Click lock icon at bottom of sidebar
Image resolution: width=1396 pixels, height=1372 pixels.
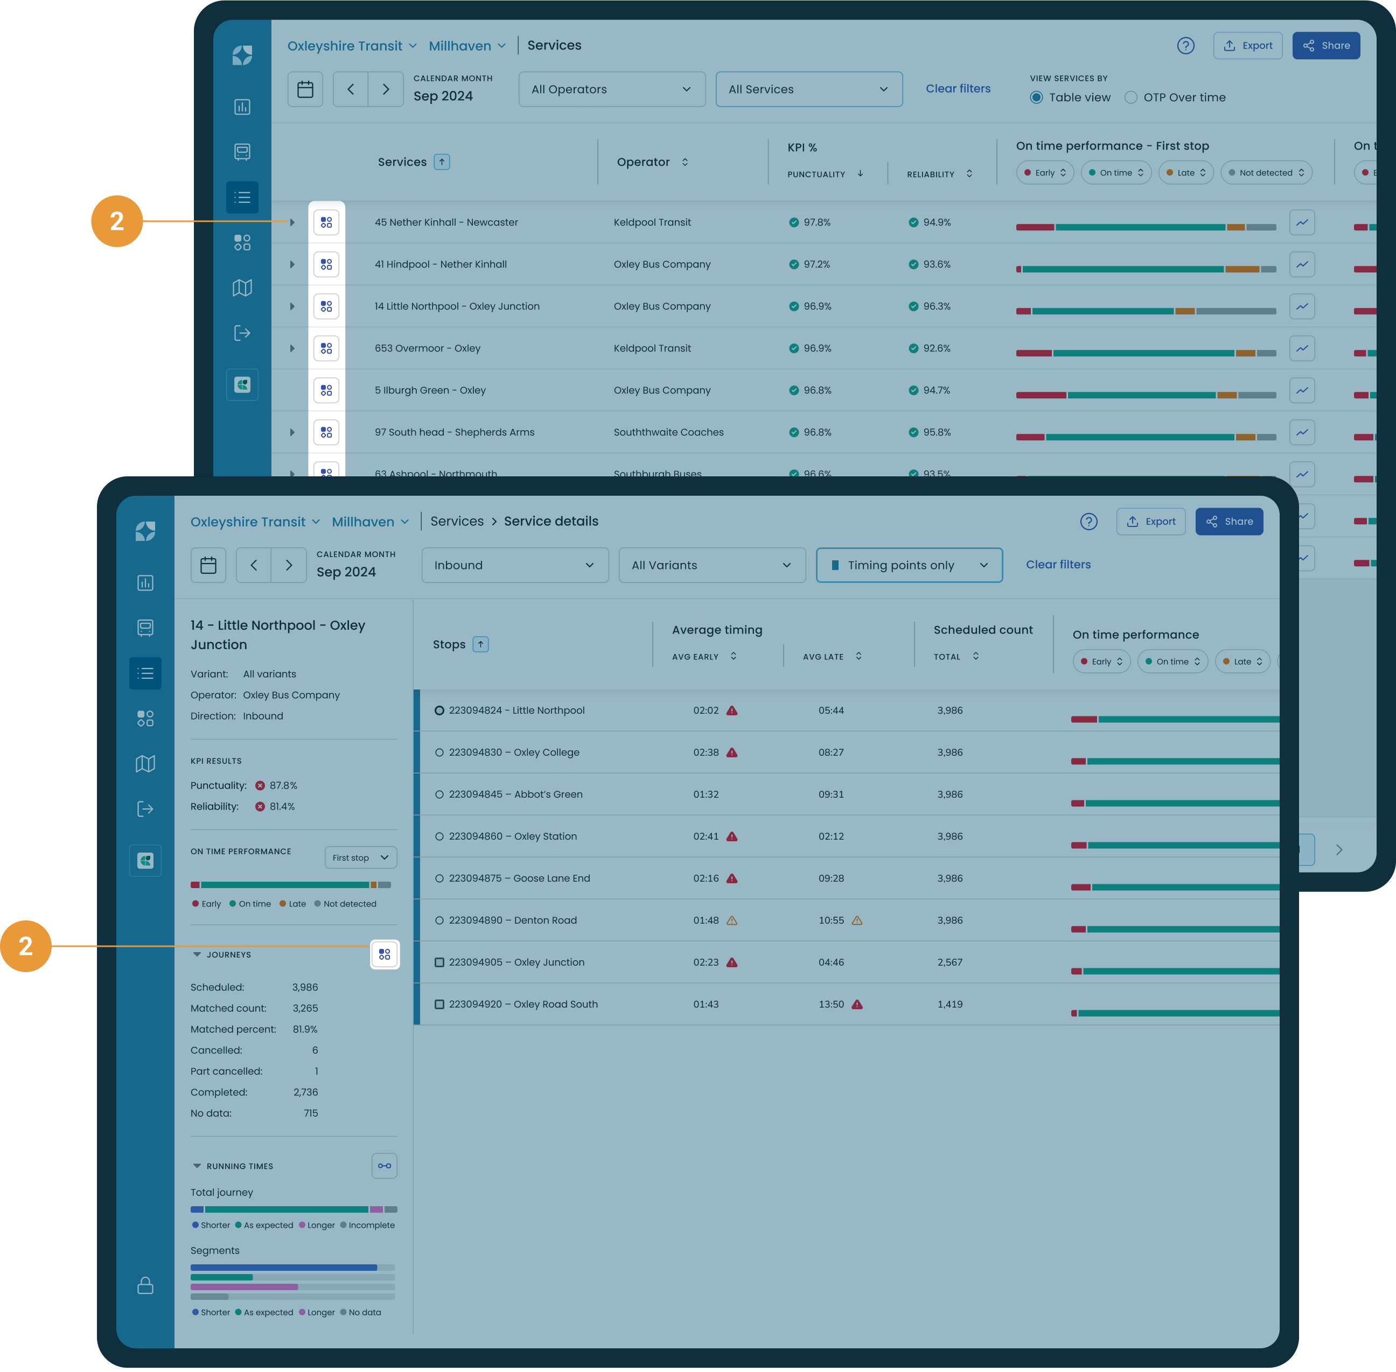point(145,1285)
